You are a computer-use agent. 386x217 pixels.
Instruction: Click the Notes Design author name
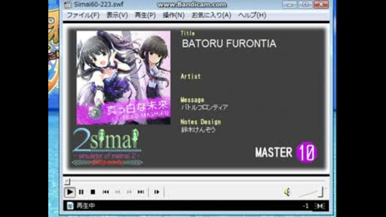point(198,130)
